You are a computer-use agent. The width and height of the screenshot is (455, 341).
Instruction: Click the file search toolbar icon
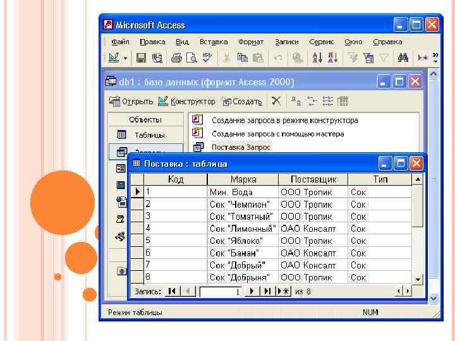157,58
